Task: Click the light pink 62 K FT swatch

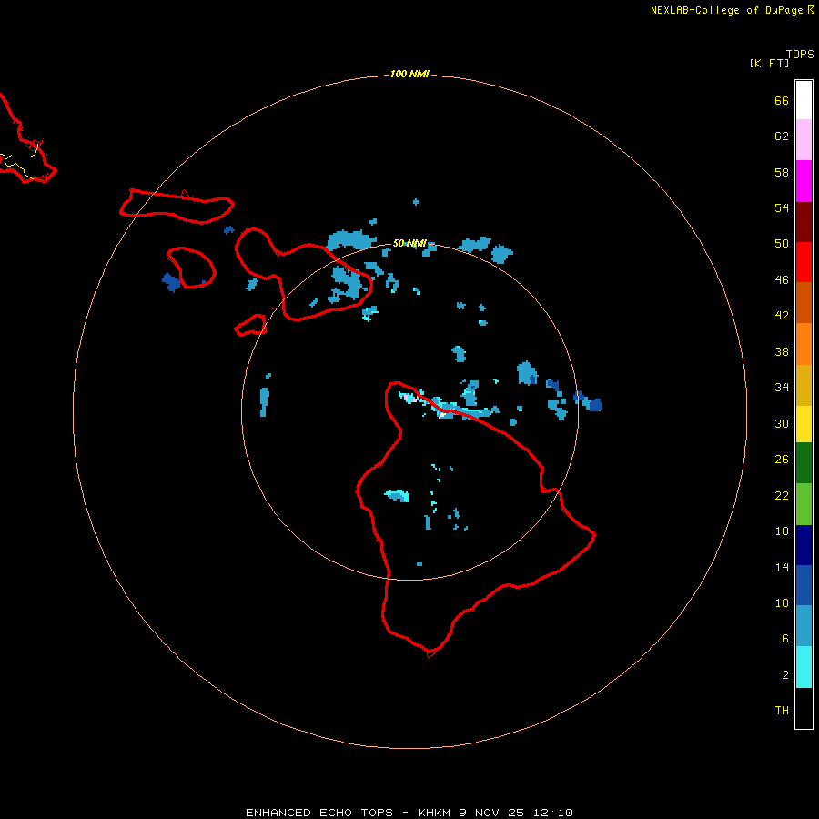Action: pos(804,139)
